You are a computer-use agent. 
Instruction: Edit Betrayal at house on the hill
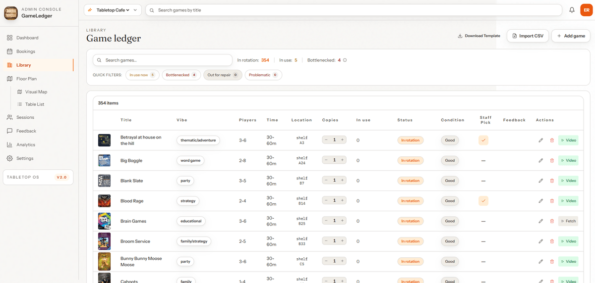coord(541,141)
